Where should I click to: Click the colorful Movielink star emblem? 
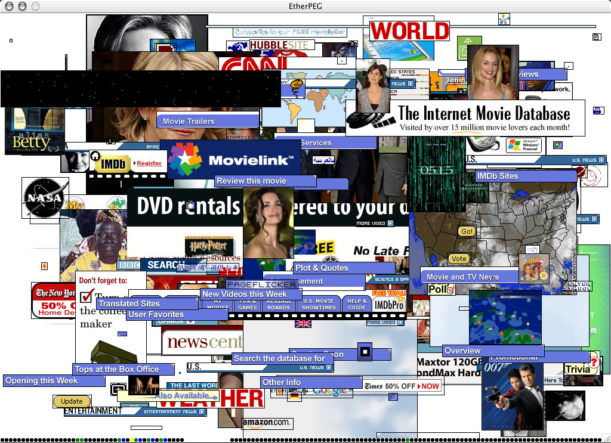click(x=185, y=158)
